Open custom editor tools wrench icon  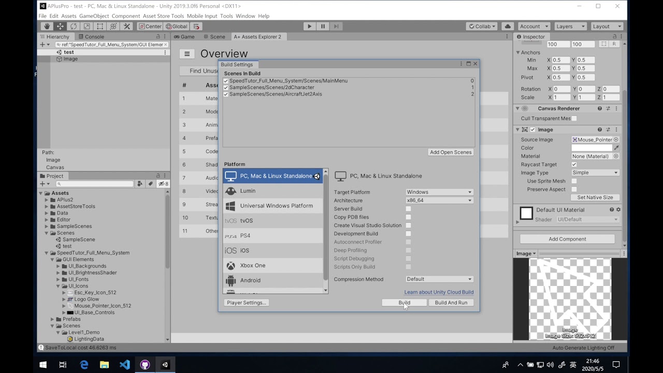pos(126,26)
